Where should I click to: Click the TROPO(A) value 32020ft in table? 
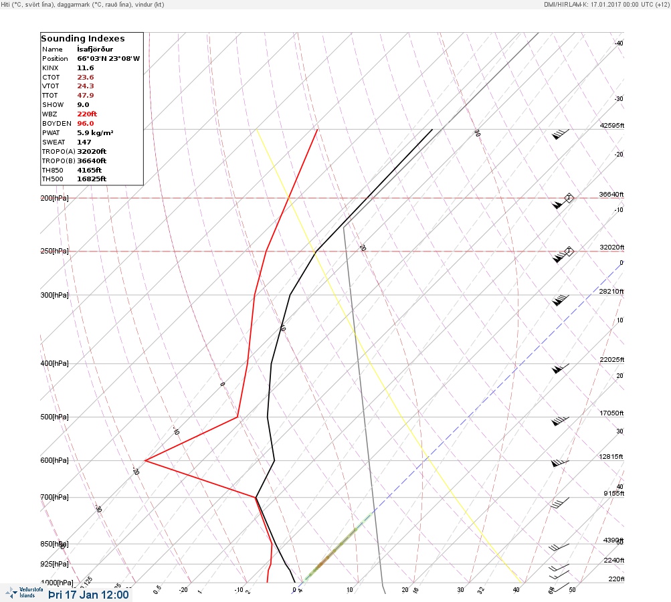92,151
